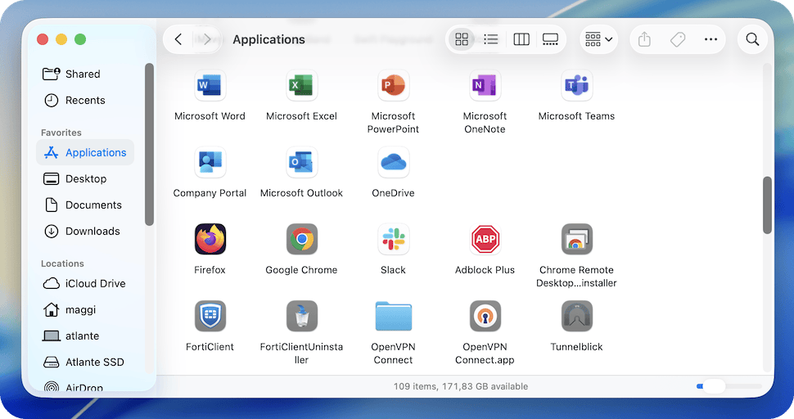Image resolution: width=794 pixels, height=419 pixels.
Task: Select the Google Chrome icon
Action: 301,240
